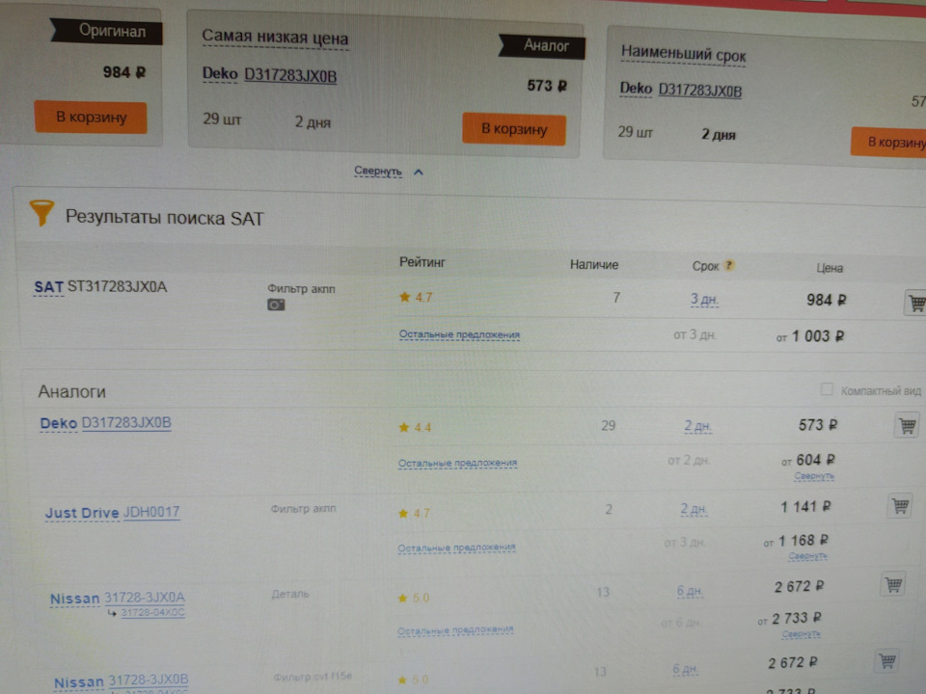Expand Остальные предложения under Just Drive JDH0017

(456, 548)
